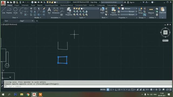Toggle layer on/off lightbulb in Layers panel
Screen dimensions: 173x97
pyautogui.click(x=74, y=8)
